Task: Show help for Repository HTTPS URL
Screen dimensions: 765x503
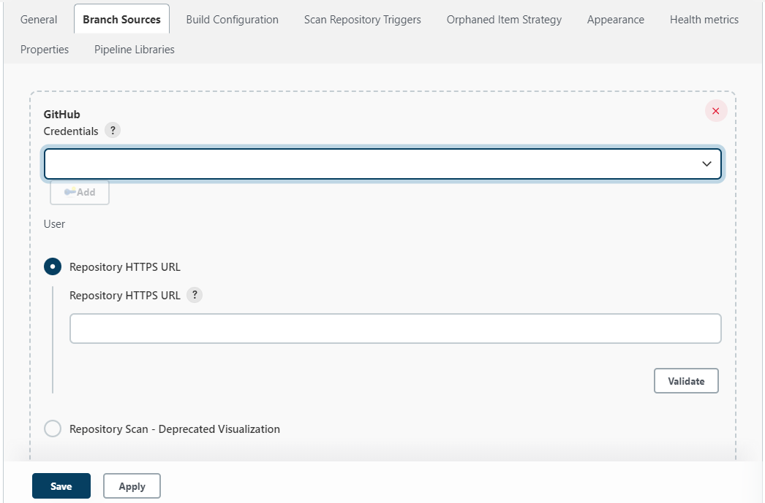Action: coord(195,295)
